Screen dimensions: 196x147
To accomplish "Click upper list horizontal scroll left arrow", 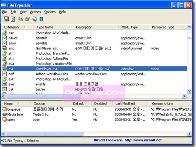I will (3, 96).
